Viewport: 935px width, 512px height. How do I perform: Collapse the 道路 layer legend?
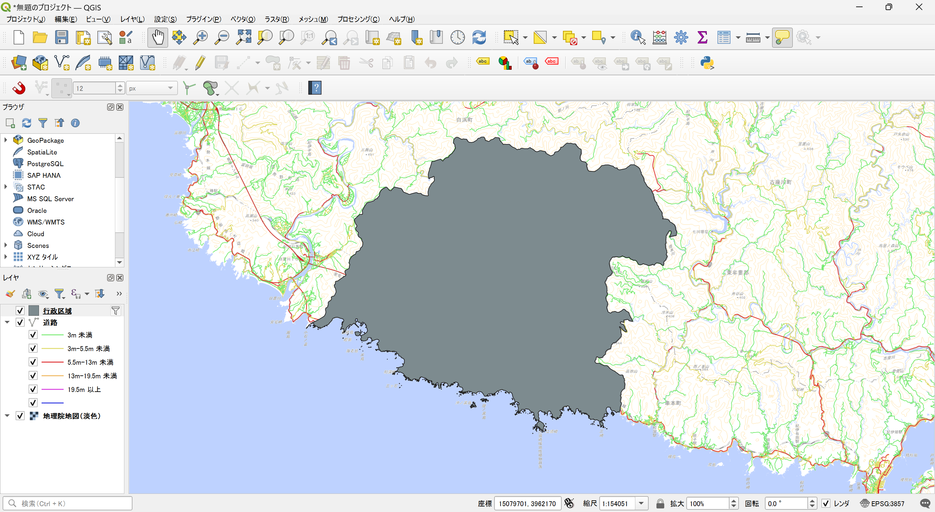7,322
